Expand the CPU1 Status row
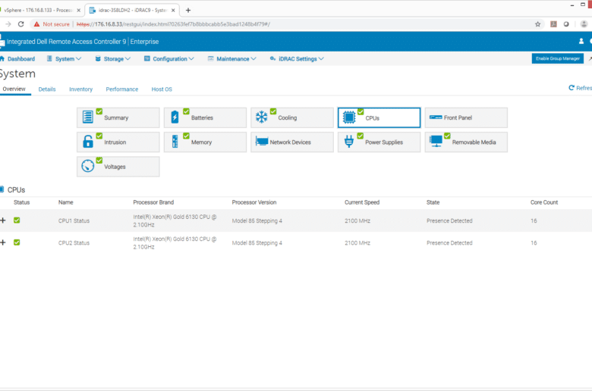 (3, 221)
